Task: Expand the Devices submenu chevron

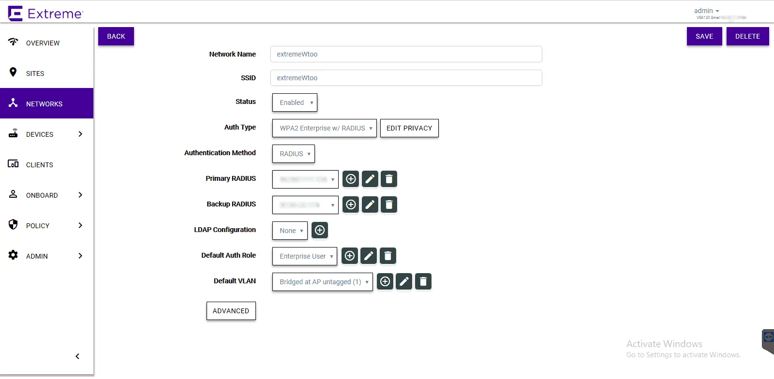Action: click(x=80, y=134)
